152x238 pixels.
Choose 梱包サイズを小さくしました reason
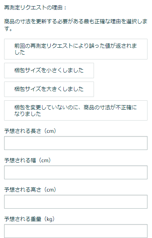pos(49,71)
